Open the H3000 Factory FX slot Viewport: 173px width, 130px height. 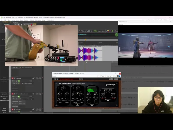click(15, 102)
